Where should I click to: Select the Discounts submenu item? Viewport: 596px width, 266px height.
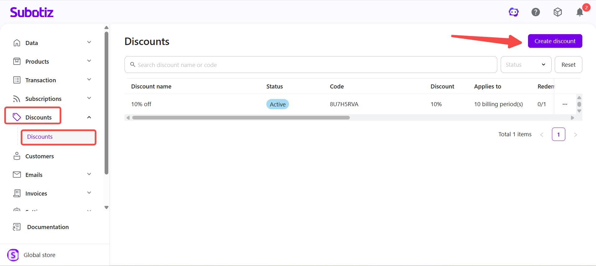click(40, 137)
